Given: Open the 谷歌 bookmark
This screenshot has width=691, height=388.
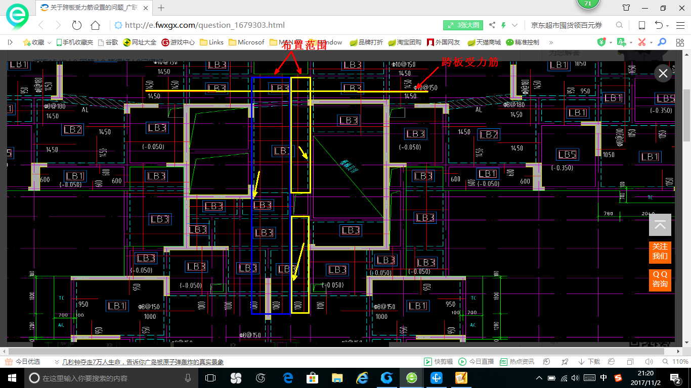Looking at the screenshot, I should pyautogui.click(x=108, y=42).
